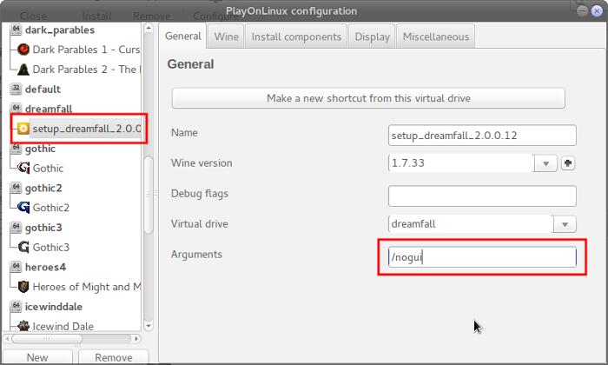Click the 64-bit drive icon beside icewinddale
Viewport: 608px width, 365px height.
click(16, 307)
